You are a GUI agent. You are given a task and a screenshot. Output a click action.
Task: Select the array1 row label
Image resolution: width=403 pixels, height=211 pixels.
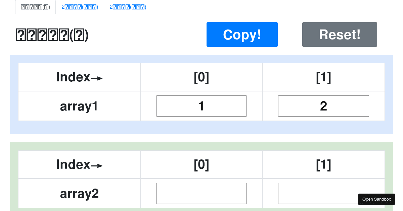coord(79,106)
